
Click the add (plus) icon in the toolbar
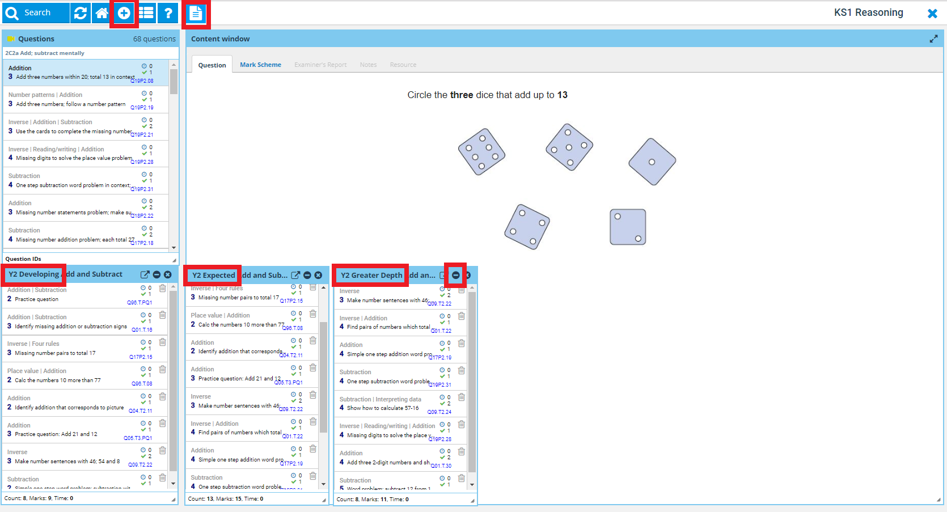click(124, 13)
